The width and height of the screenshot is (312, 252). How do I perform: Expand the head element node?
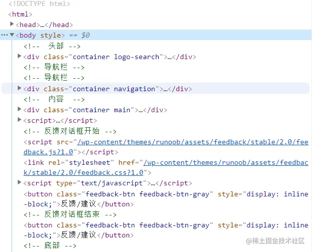pyautogui.click(x=12, y=24)
